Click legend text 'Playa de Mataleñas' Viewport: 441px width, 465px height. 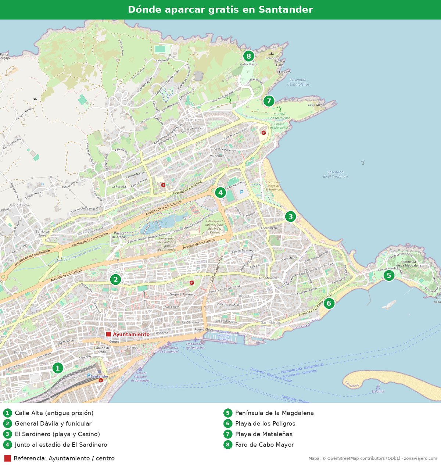click(264, 434)
